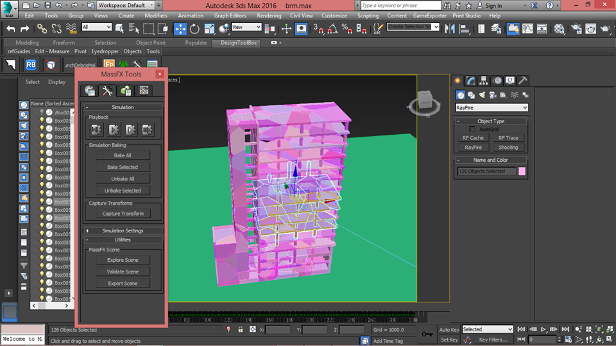
Task: Open the Material Editor icon
Action: click(559, 29)
